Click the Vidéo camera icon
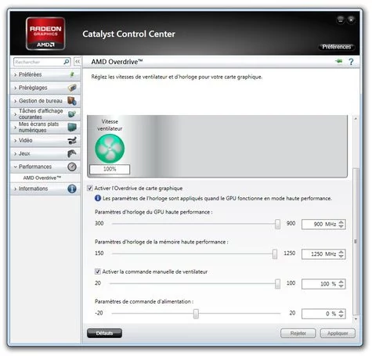 (72, 140)
